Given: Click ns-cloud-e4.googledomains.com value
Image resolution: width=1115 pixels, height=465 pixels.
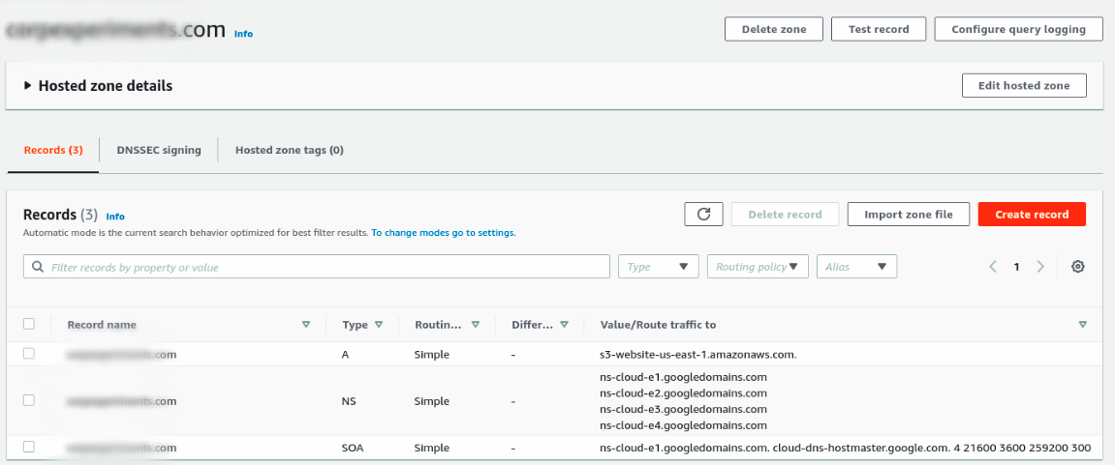Looking at the screenshot, I should 683,426.
